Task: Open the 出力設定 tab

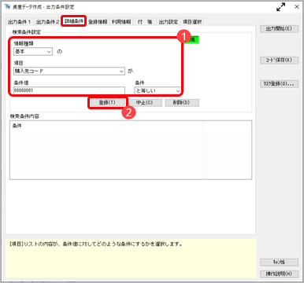Action: [169, 22]
